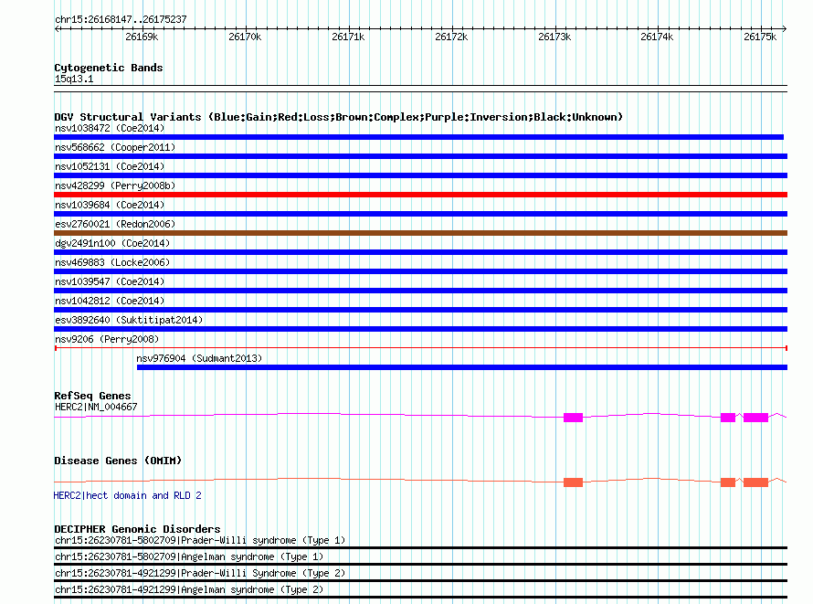Click the nsv1052131 (Coe2014) label
This screenshot has width=813, height=604.
tap(110, 166)
